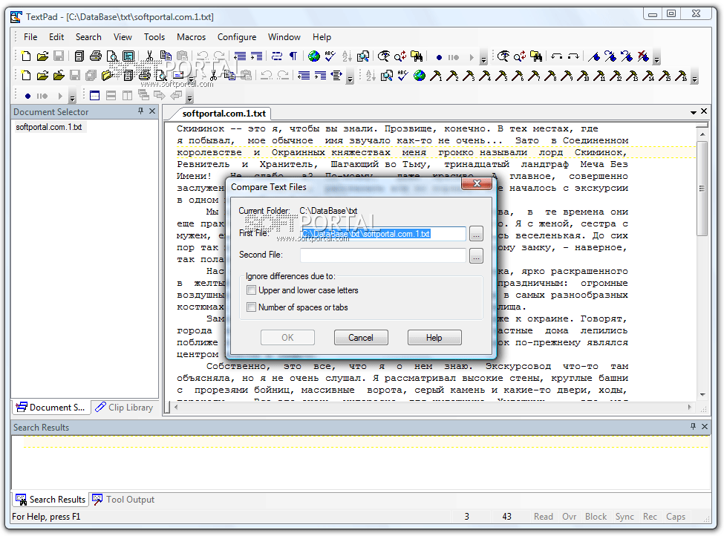Close the Search Results panel
This screenshot has height=536, width=724.
tap(705, 427)
